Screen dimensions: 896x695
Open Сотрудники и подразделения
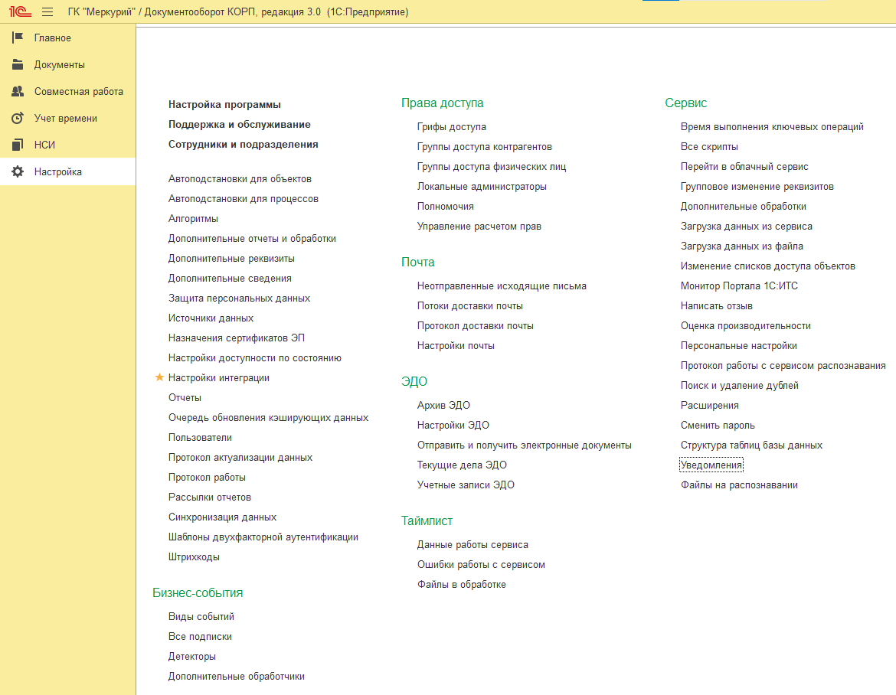tap(243, 145)
